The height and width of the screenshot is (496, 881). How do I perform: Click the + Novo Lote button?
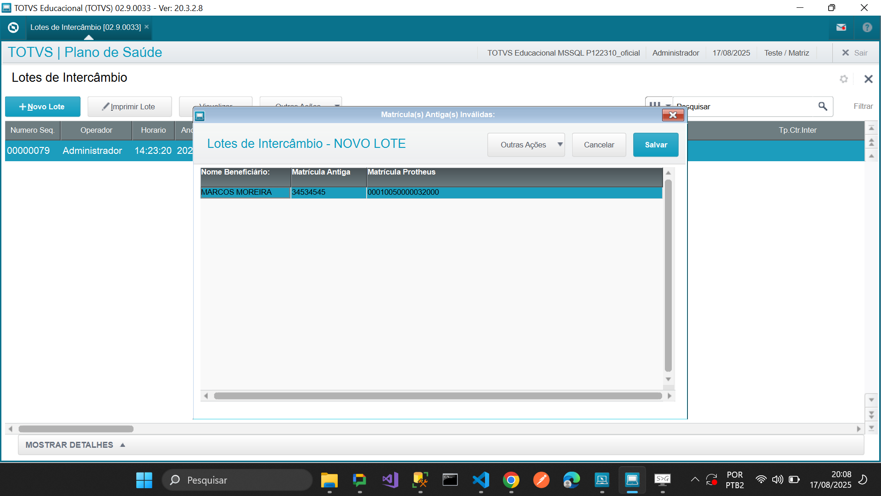coord(42,107)
